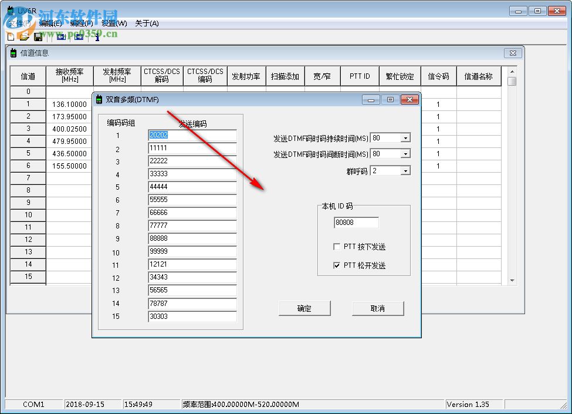572x414 pixels.
Task: Click code group 8 field with 77777
Action: [192, 225]
